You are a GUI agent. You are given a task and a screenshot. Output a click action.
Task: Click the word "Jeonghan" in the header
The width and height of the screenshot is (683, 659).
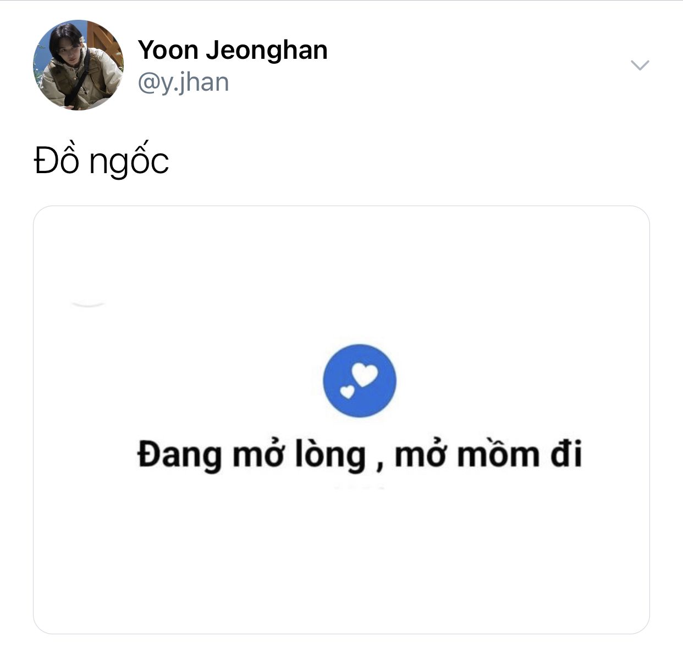267,51
